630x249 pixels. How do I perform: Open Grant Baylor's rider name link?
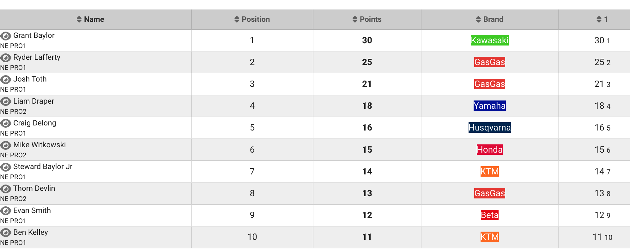click(34, 35)
